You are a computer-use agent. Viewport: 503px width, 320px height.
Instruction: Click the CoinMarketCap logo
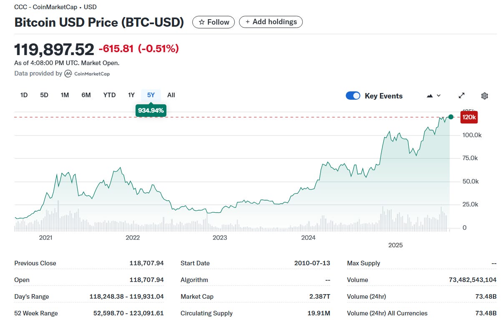(87, 73)
